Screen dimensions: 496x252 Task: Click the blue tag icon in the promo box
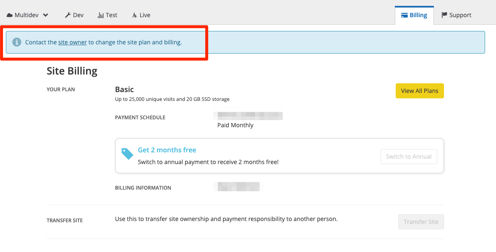coord(127,154)
